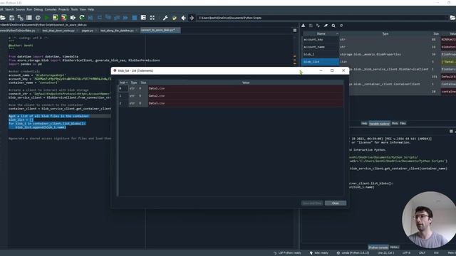Switch to the Help pane tab
This screenshot has width=456, height=256.
[x=364, y=123]
